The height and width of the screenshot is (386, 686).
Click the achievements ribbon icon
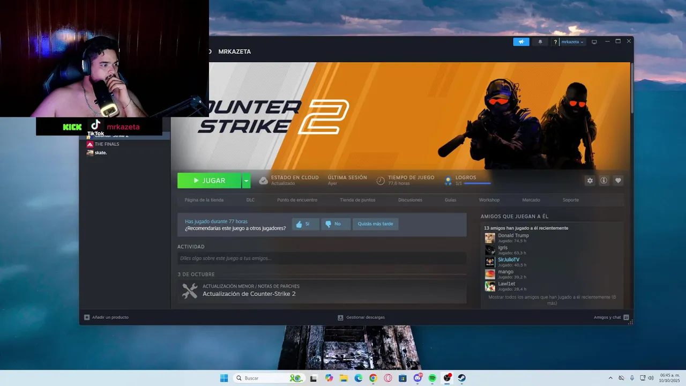click(448, 181)
